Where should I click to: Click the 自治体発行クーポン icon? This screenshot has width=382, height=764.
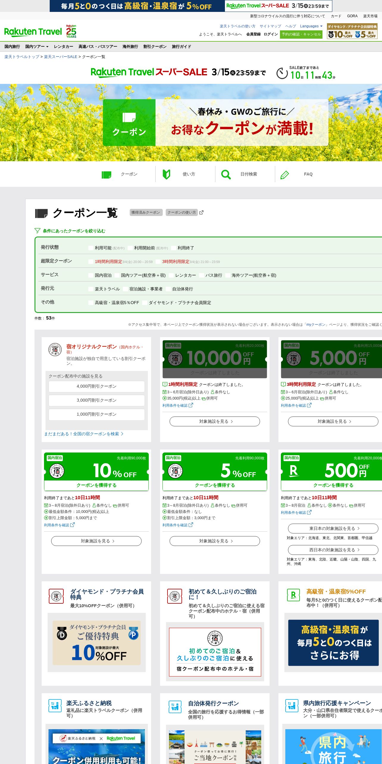tap(175, 707)
